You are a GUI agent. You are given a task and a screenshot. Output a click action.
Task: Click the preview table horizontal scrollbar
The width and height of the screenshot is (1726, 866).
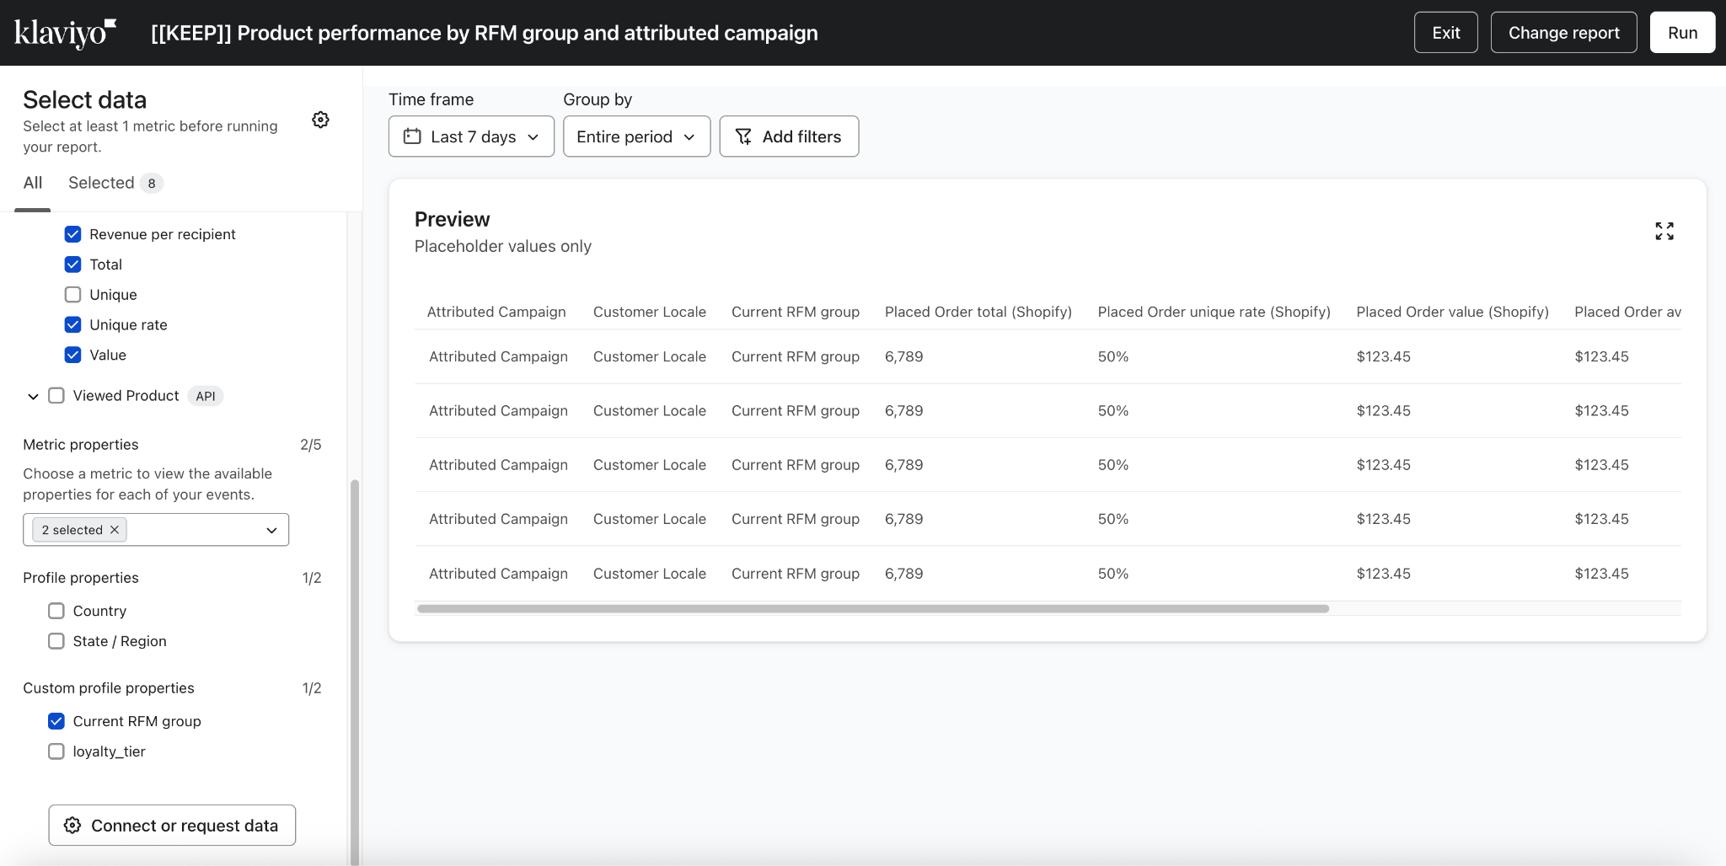click(872, 608)
